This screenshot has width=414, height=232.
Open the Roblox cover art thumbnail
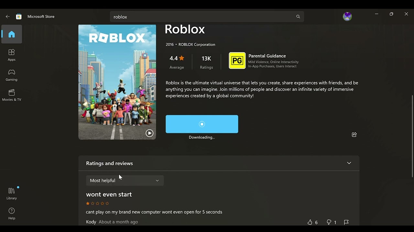(117, 82)
